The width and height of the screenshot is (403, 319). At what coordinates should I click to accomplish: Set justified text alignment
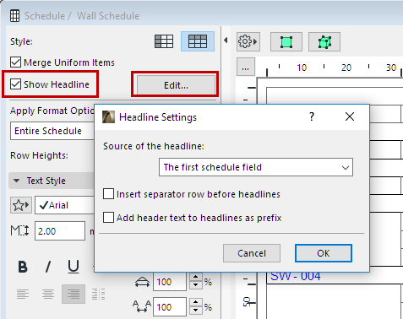click(98, 295)
